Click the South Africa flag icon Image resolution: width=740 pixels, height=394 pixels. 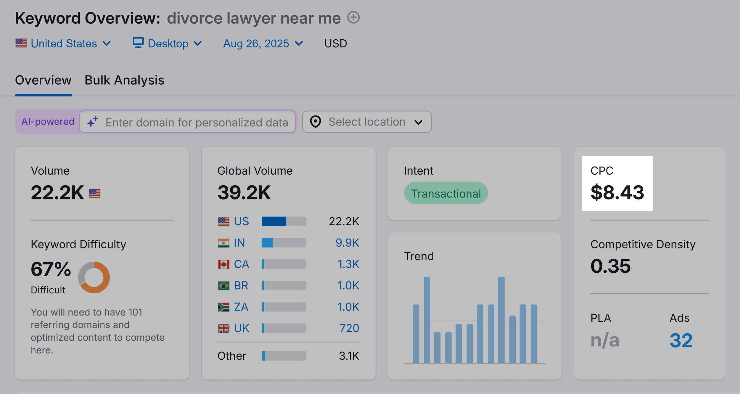point(223,307)
